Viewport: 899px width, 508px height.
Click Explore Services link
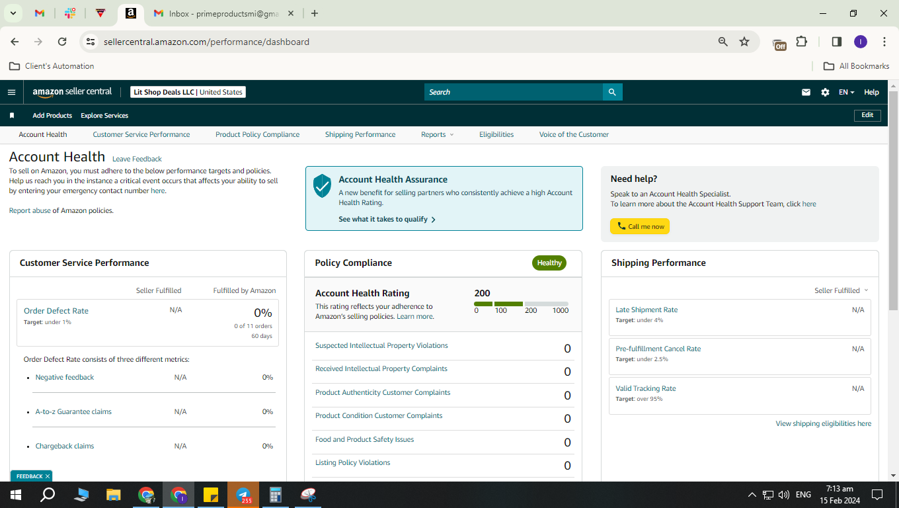pos(104,115)
